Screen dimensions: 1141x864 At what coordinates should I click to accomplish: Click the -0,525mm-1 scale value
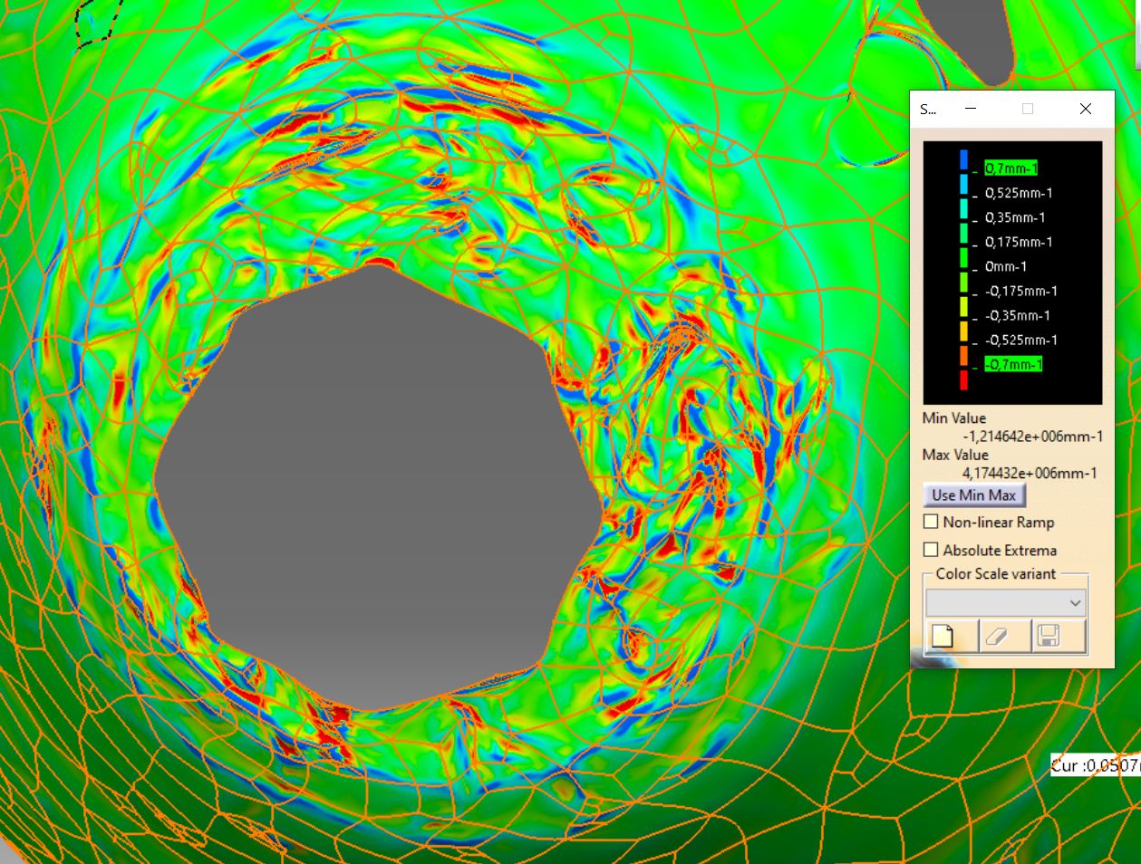pos(1021,340)
